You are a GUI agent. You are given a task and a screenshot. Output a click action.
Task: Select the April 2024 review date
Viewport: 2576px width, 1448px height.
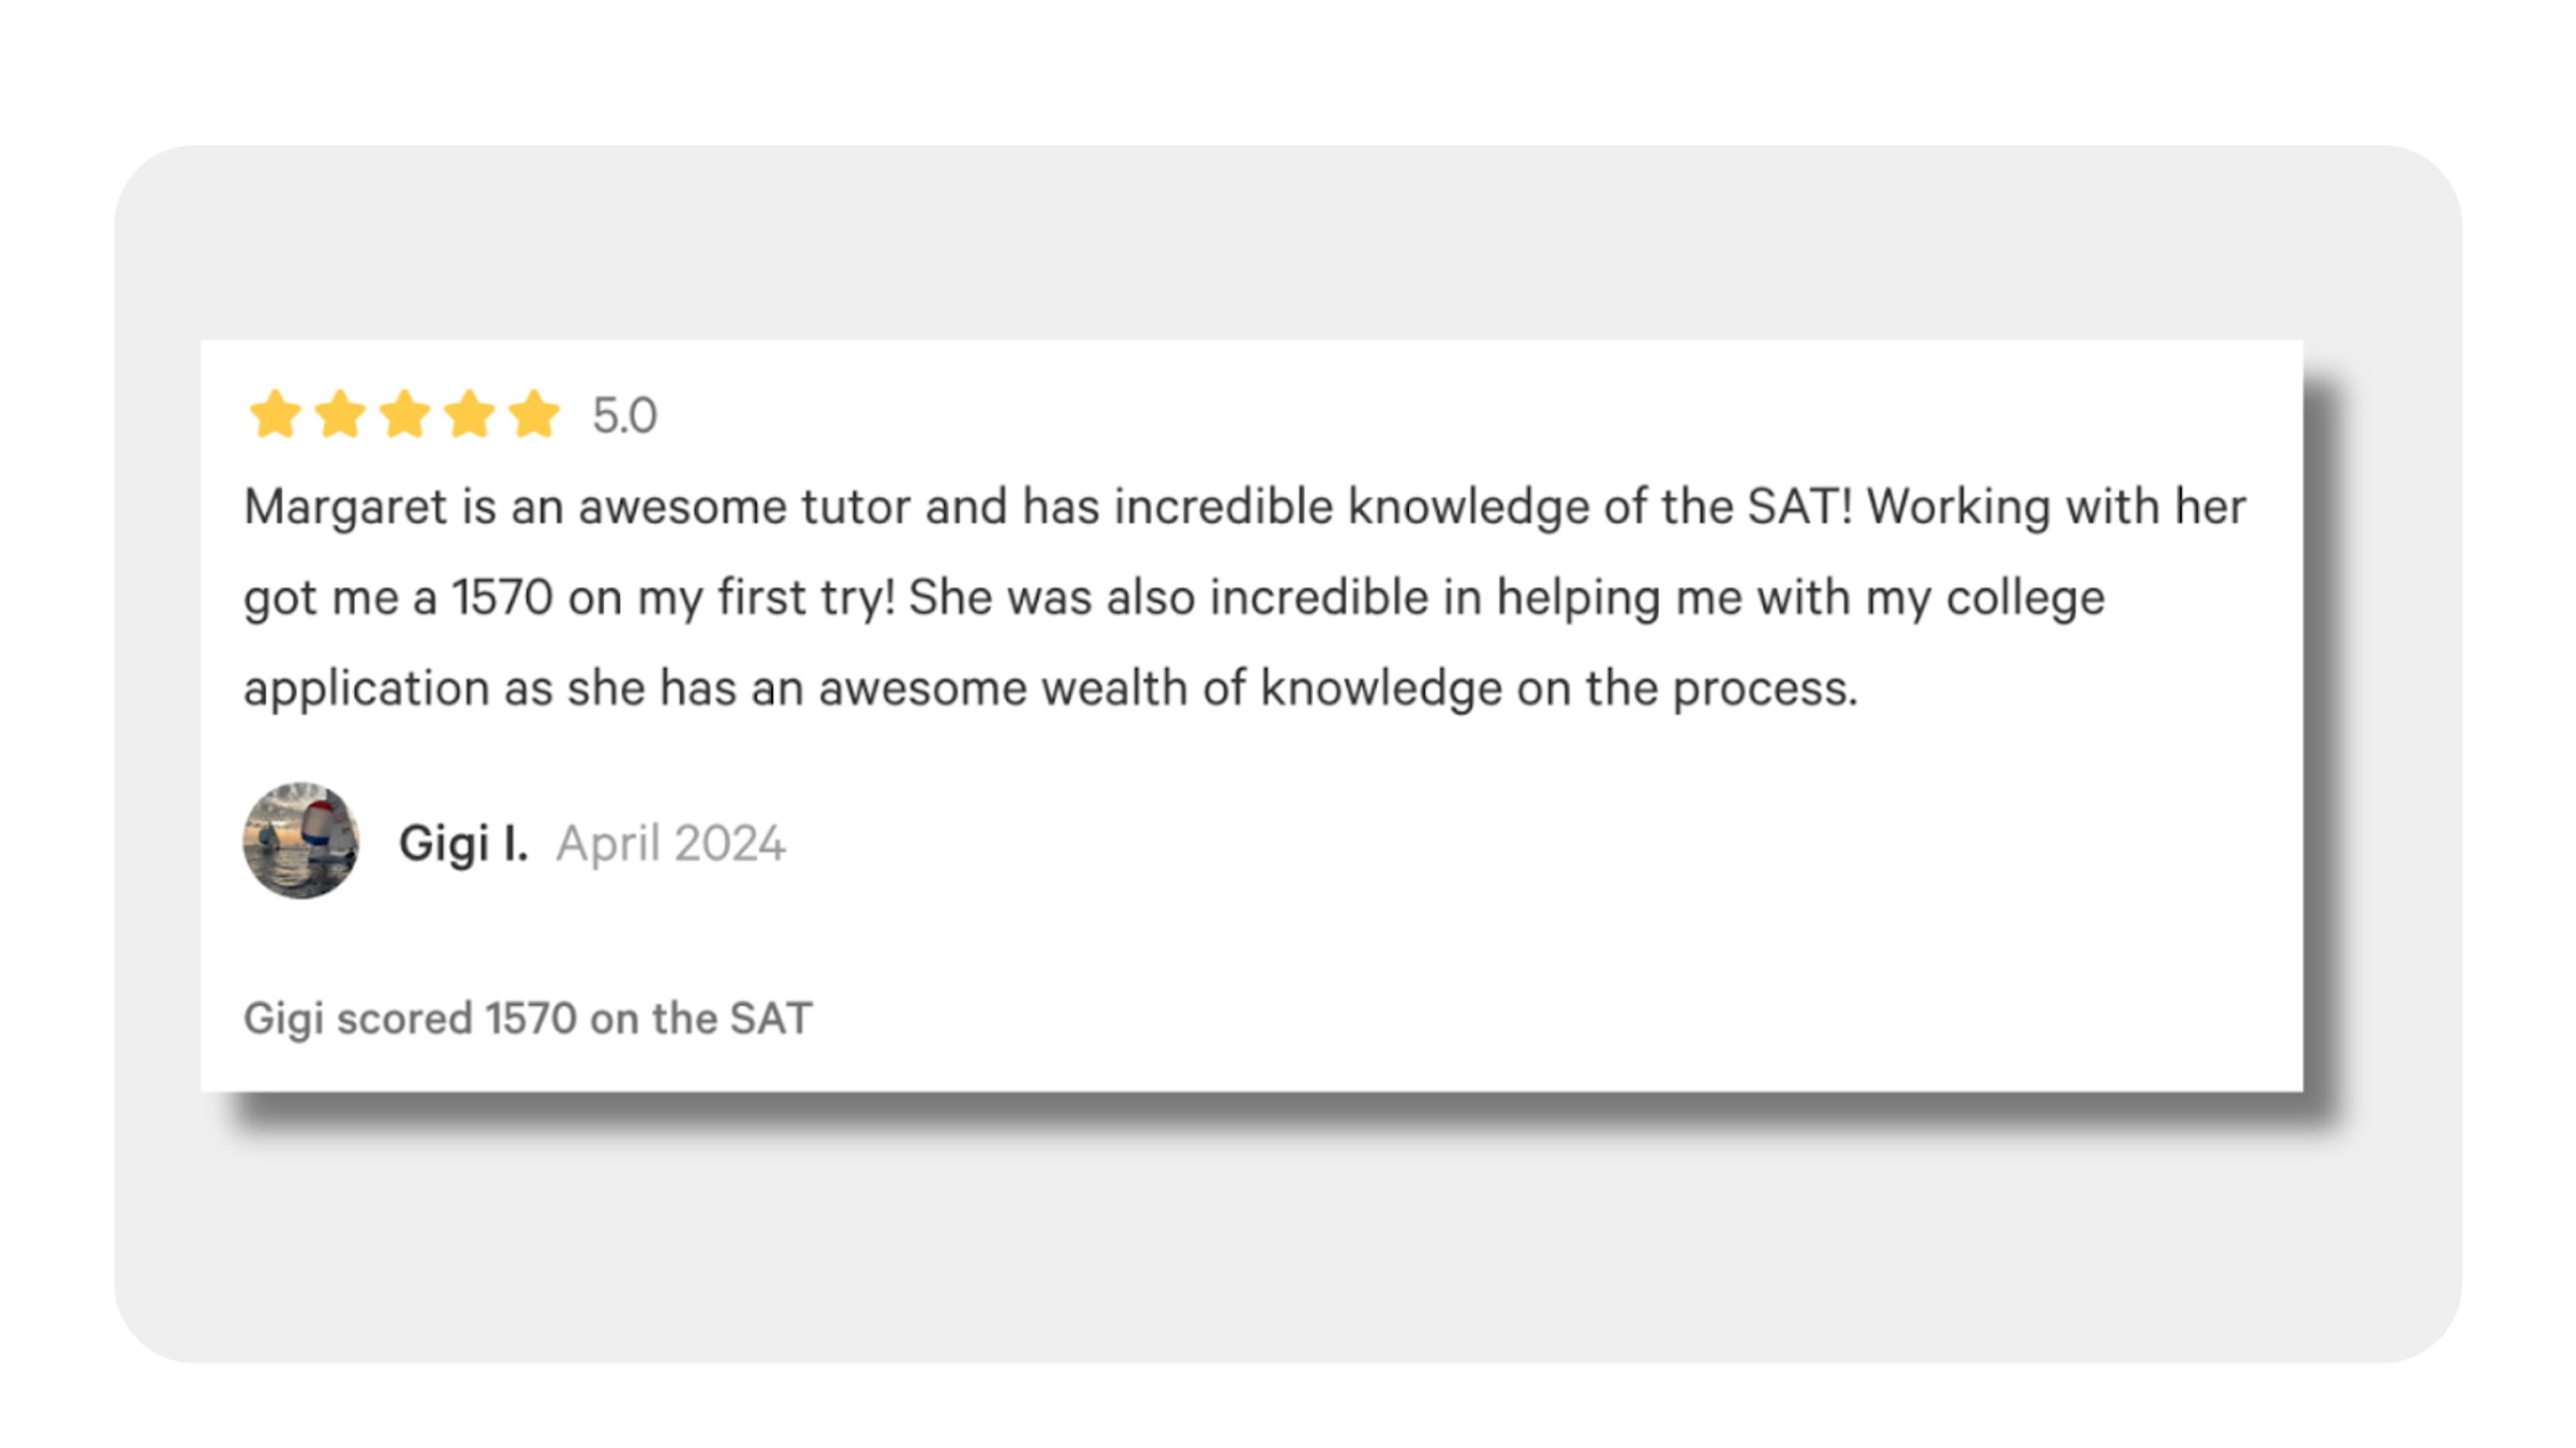(671, 843)
